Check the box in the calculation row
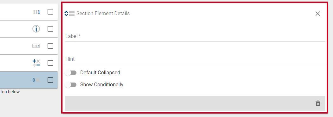Viewport: 333px width, 117px height. (50, 63)
